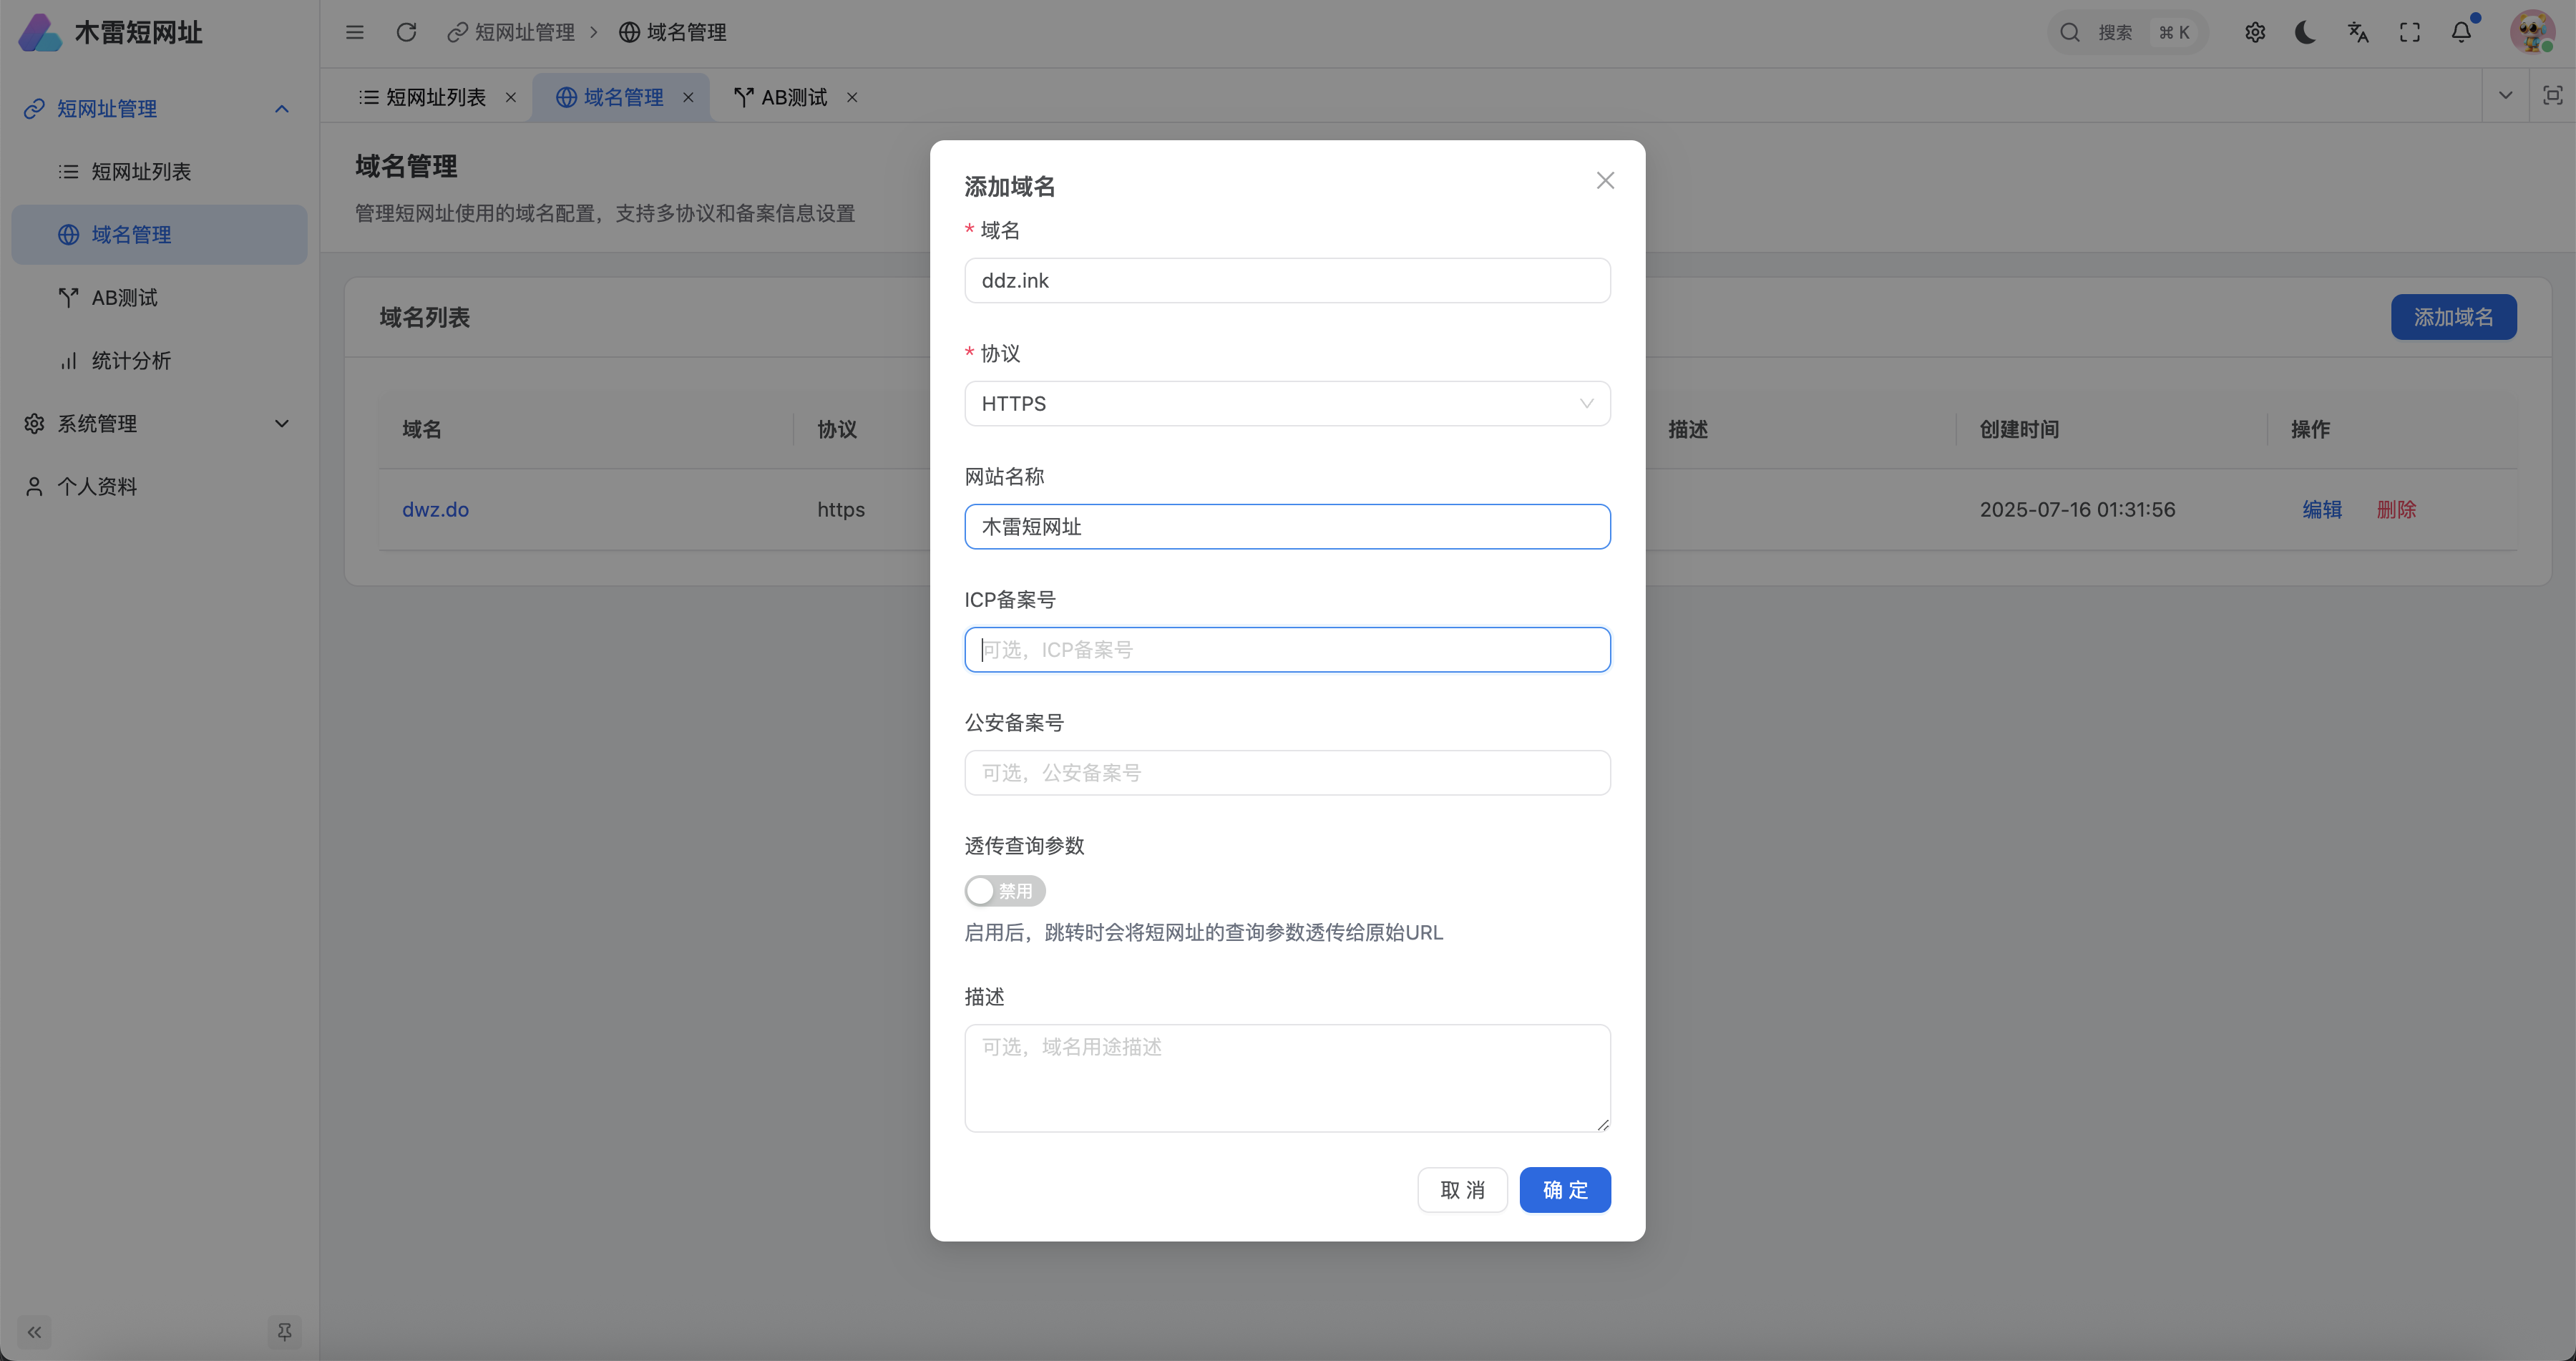Open the settings gear icon
This screenshot has height=1361, width=2576.
point(2255,32)
